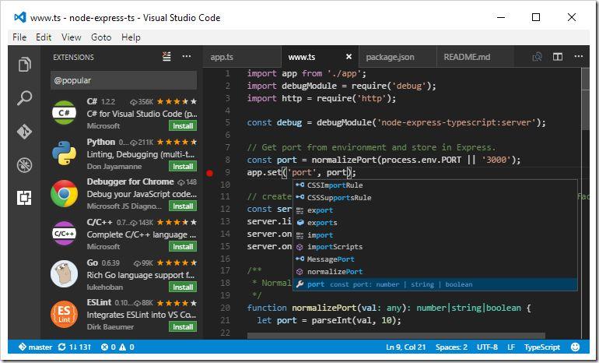The width and height of the screenshot is (599, 363).
Task: Select the highlighted port suggestion
Action: point(435,284)
